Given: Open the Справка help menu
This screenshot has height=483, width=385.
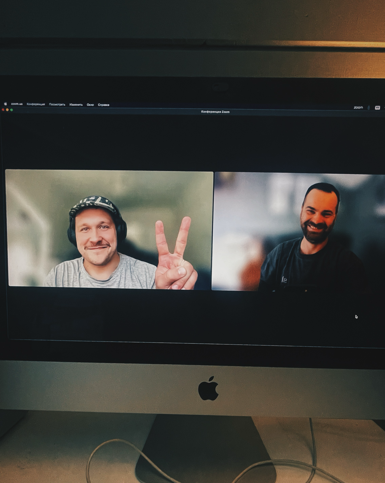Looking at the screenshot, I should coord(103,105).
